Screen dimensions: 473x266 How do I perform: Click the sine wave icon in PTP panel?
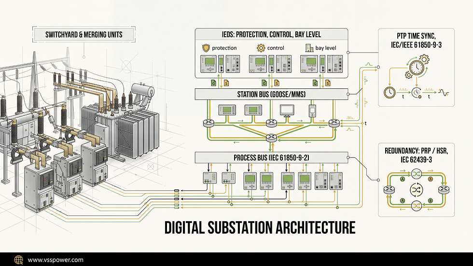coord(444,93)
